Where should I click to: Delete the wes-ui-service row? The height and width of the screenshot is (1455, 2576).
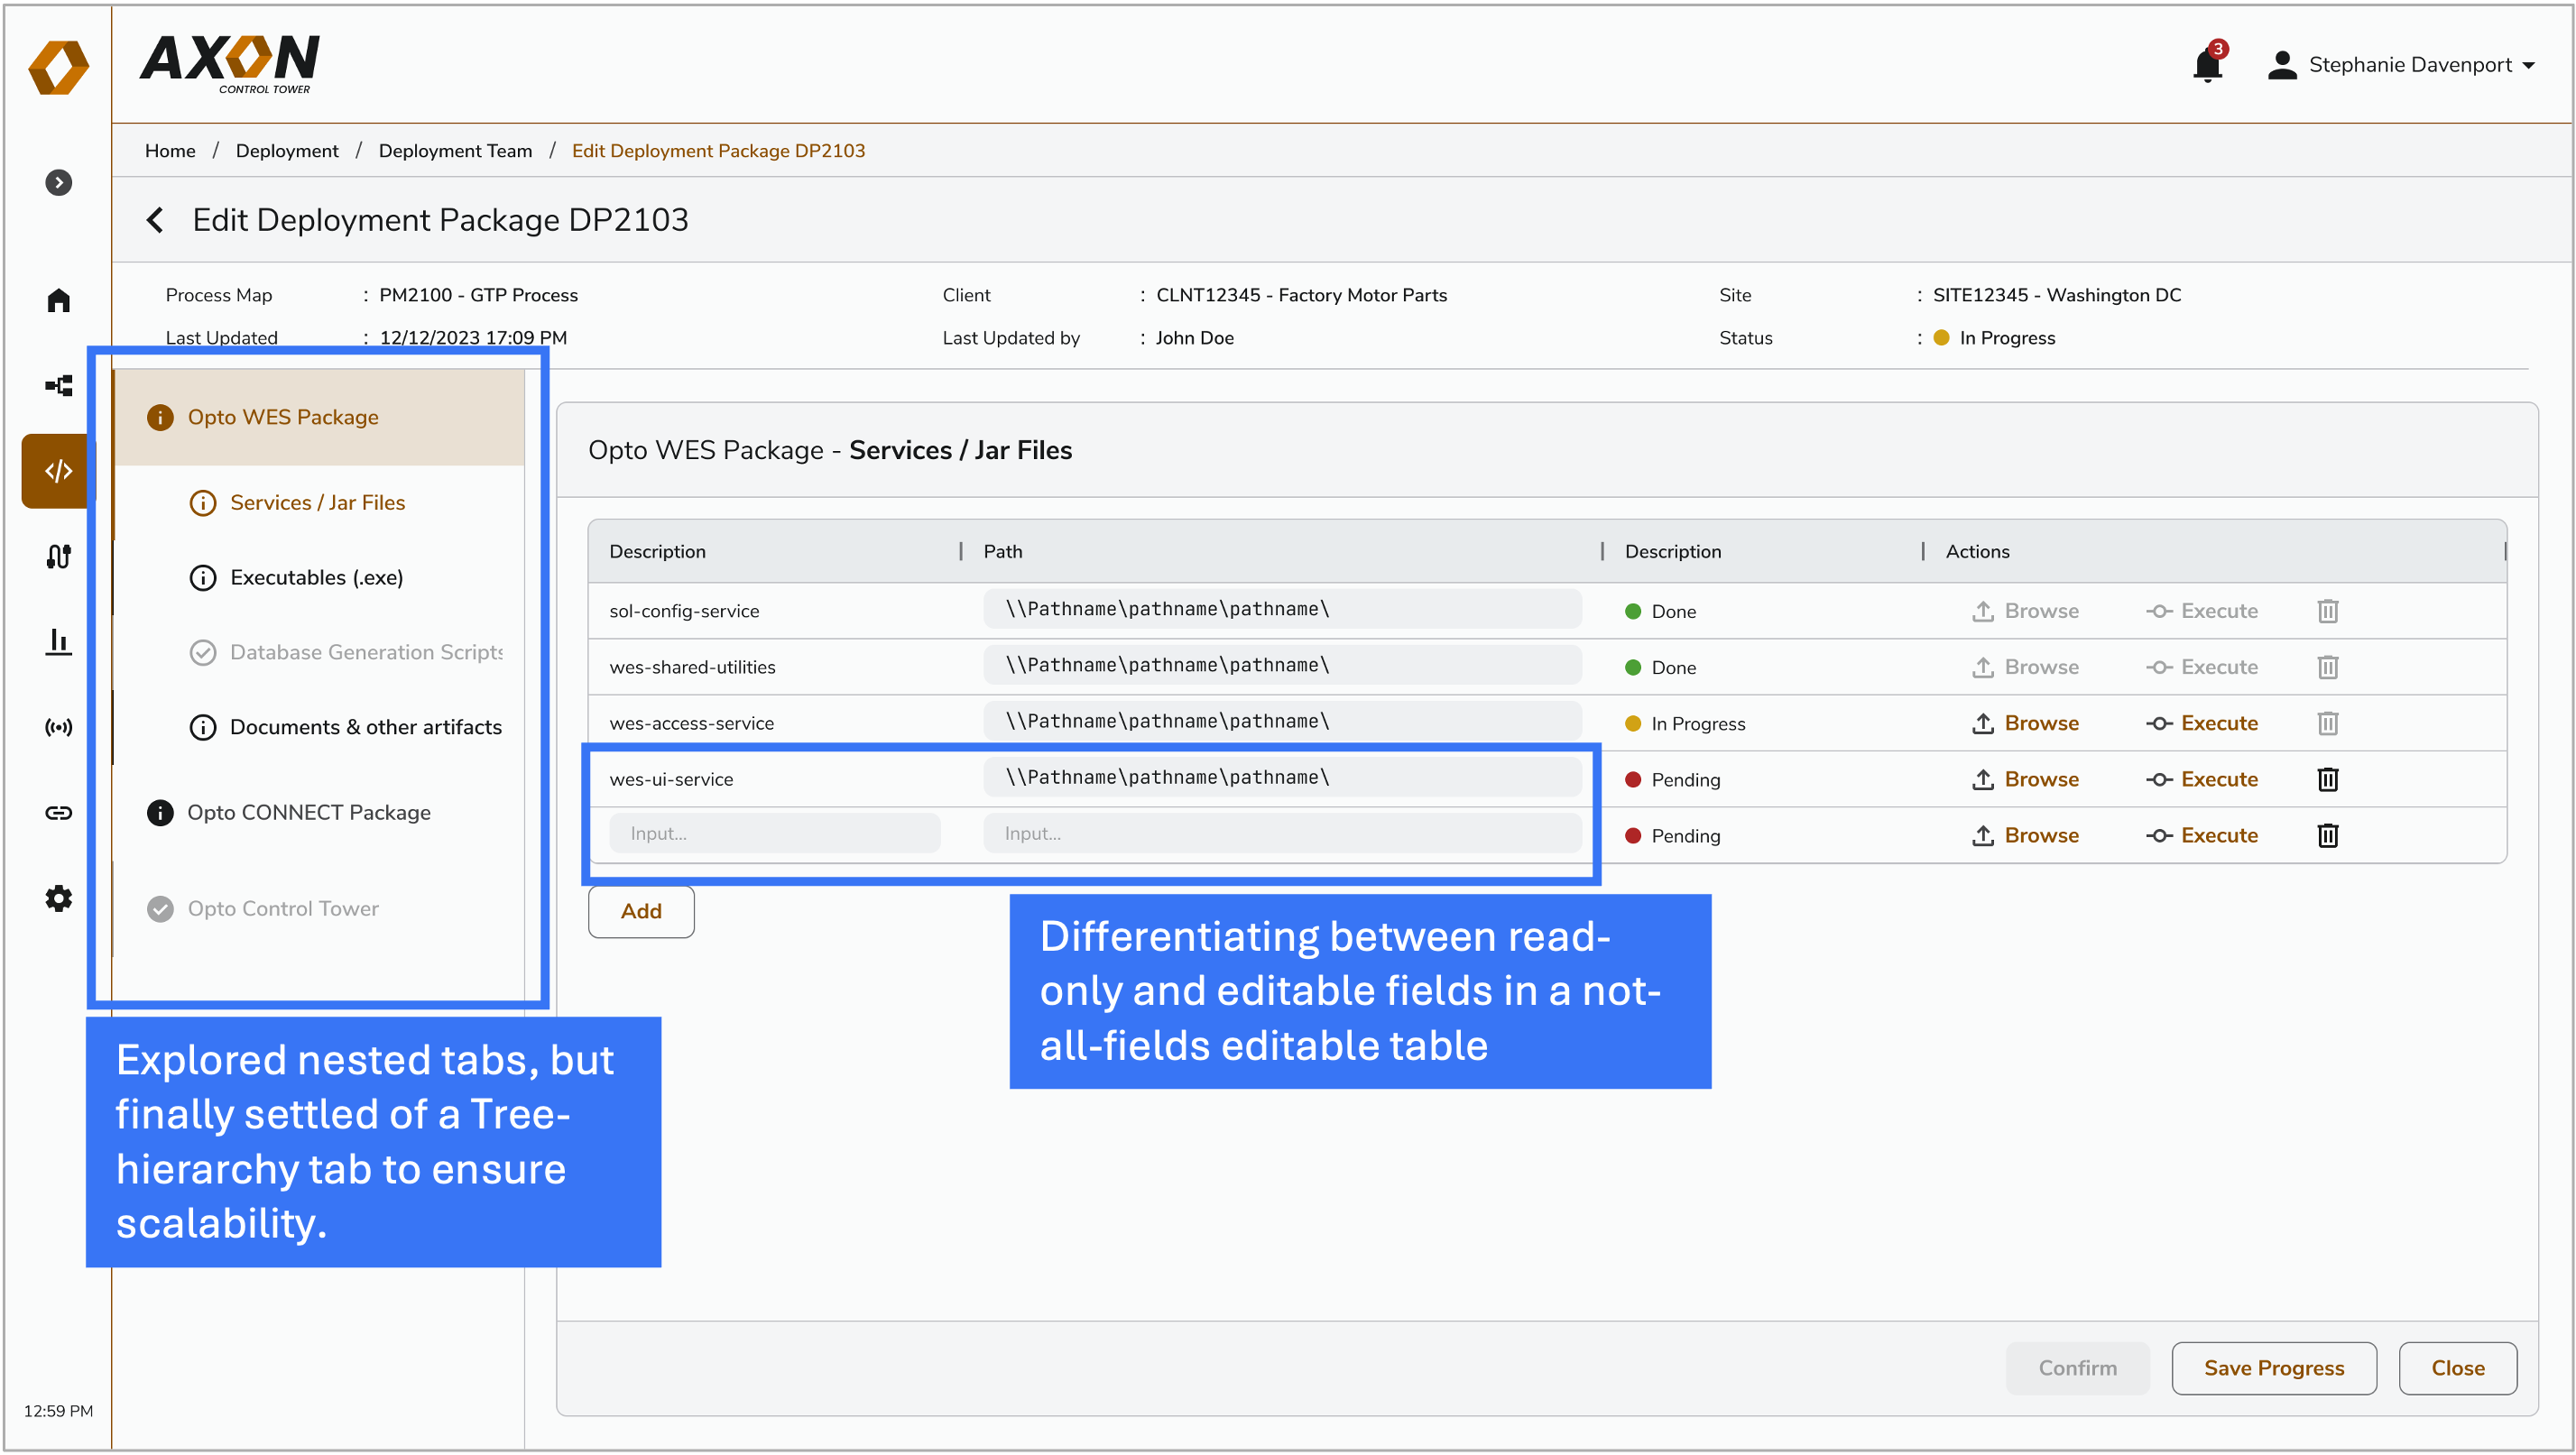(2327, 779)
